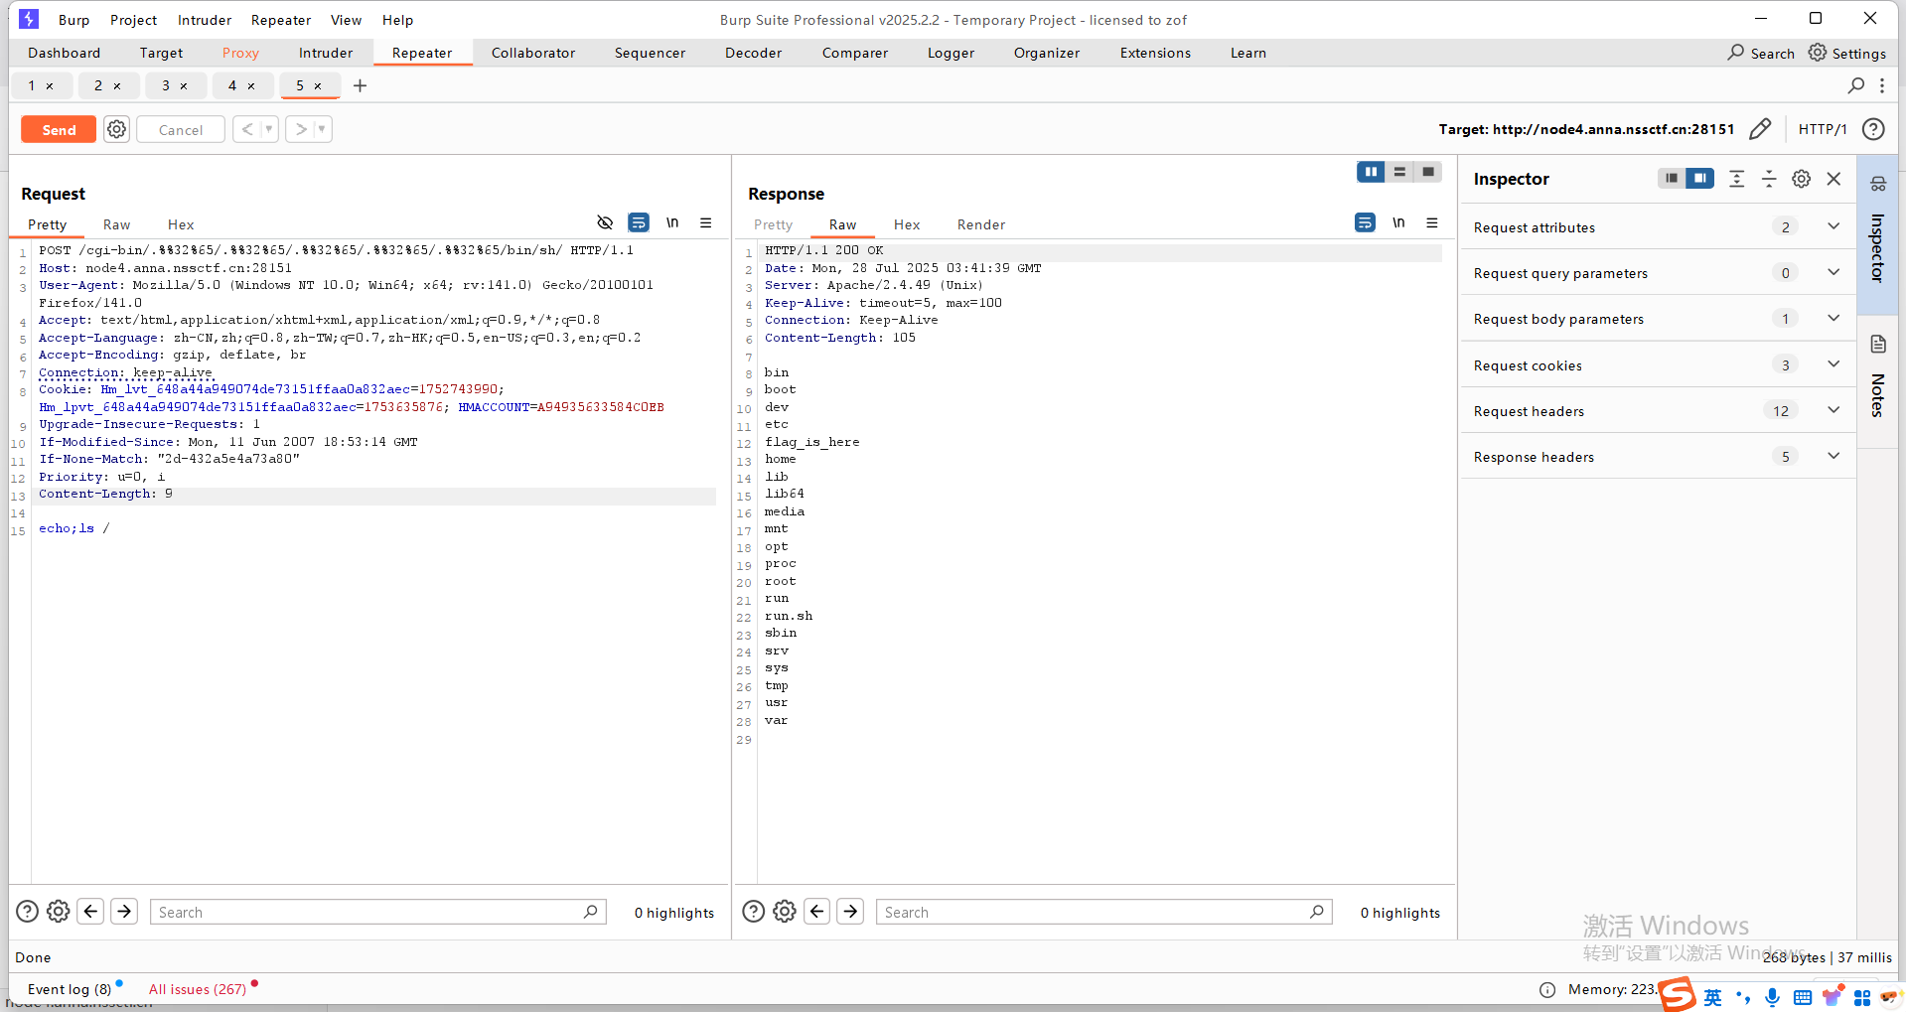Image resolution: width=1906 pixels, height=1012 pixels.
Task: Toggle request line wrap icon
Action: coord(639,222)
